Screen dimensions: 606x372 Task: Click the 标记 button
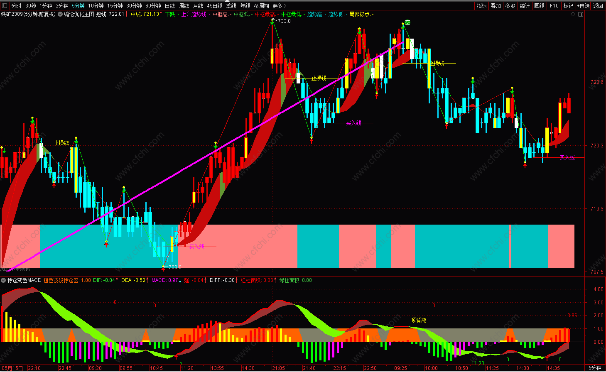(x=568, y=6)
